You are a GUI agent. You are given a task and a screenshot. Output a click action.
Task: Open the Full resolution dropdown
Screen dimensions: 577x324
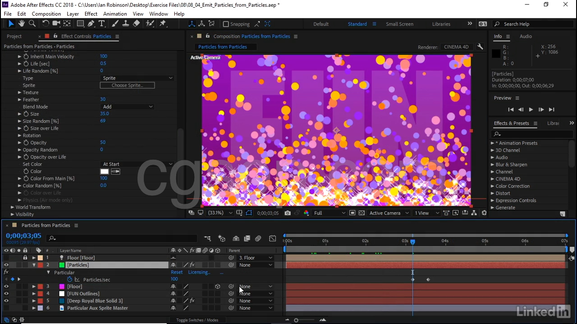[x=329, y=213]
